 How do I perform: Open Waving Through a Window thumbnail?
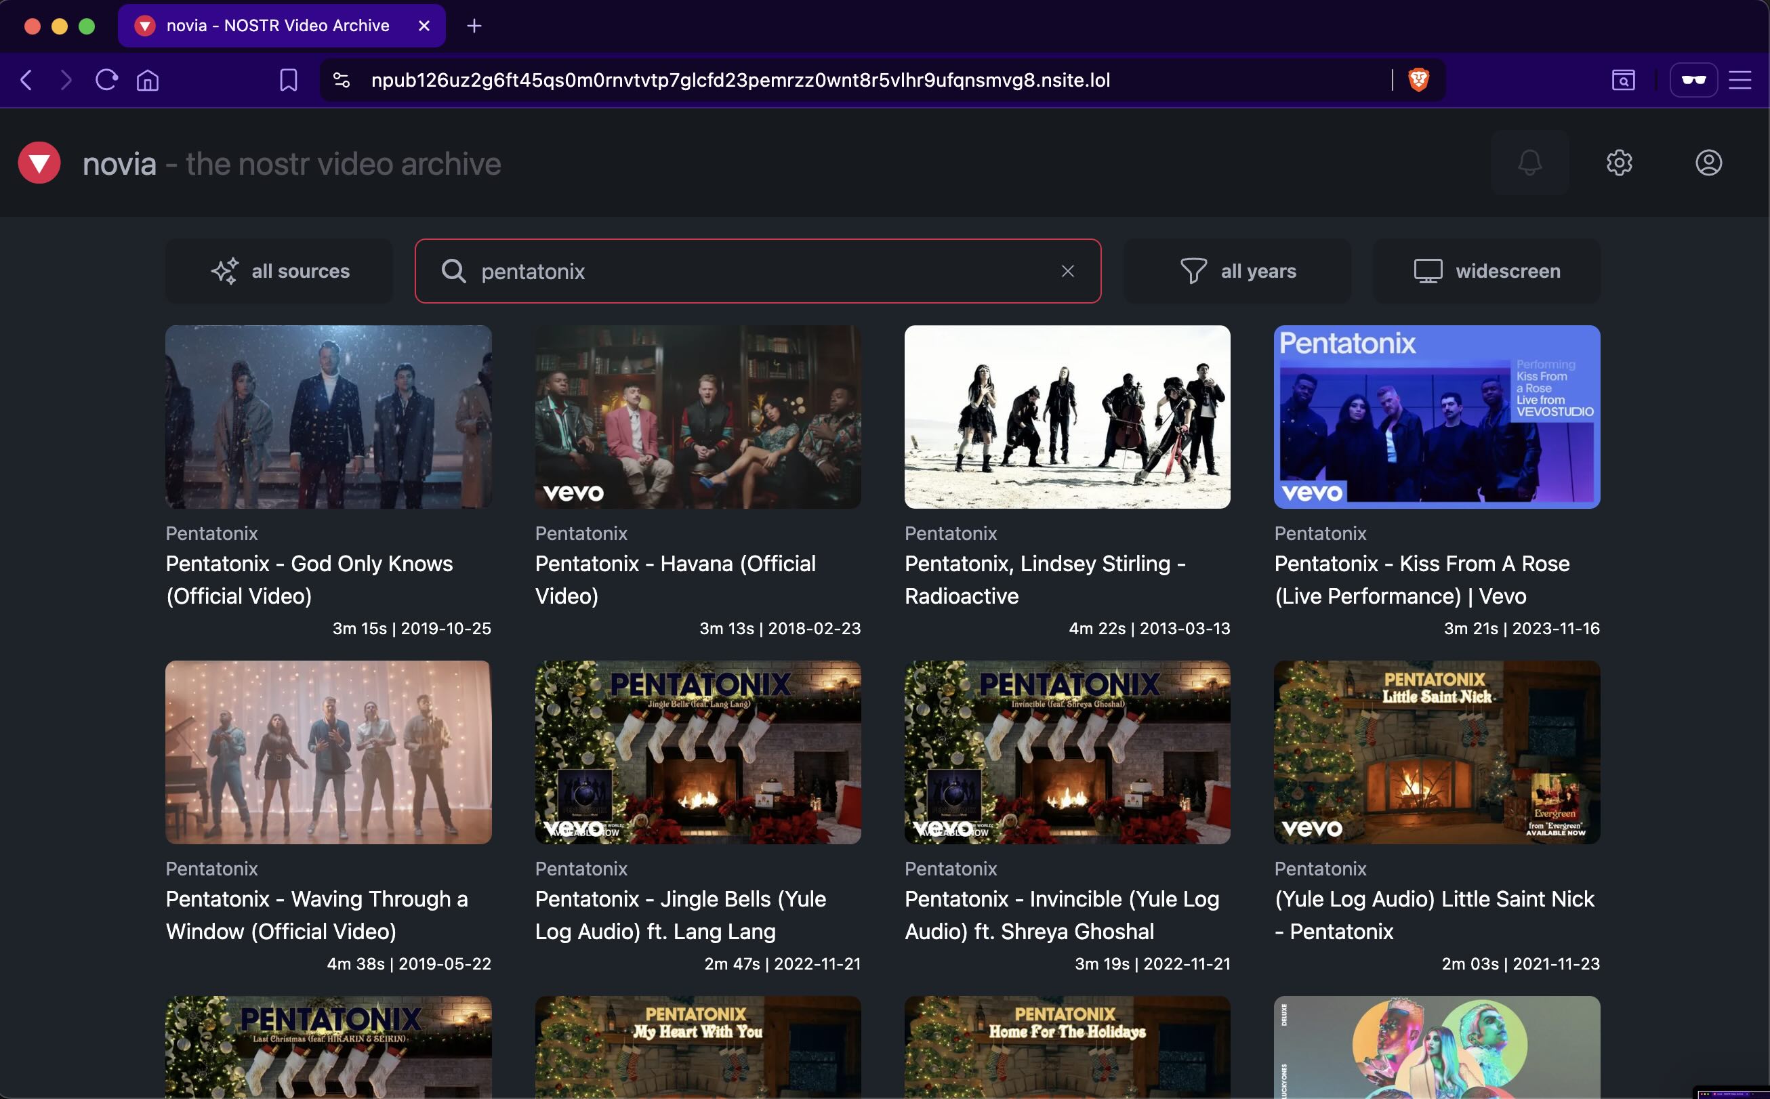pyautogui.click(x=329, y=752)
